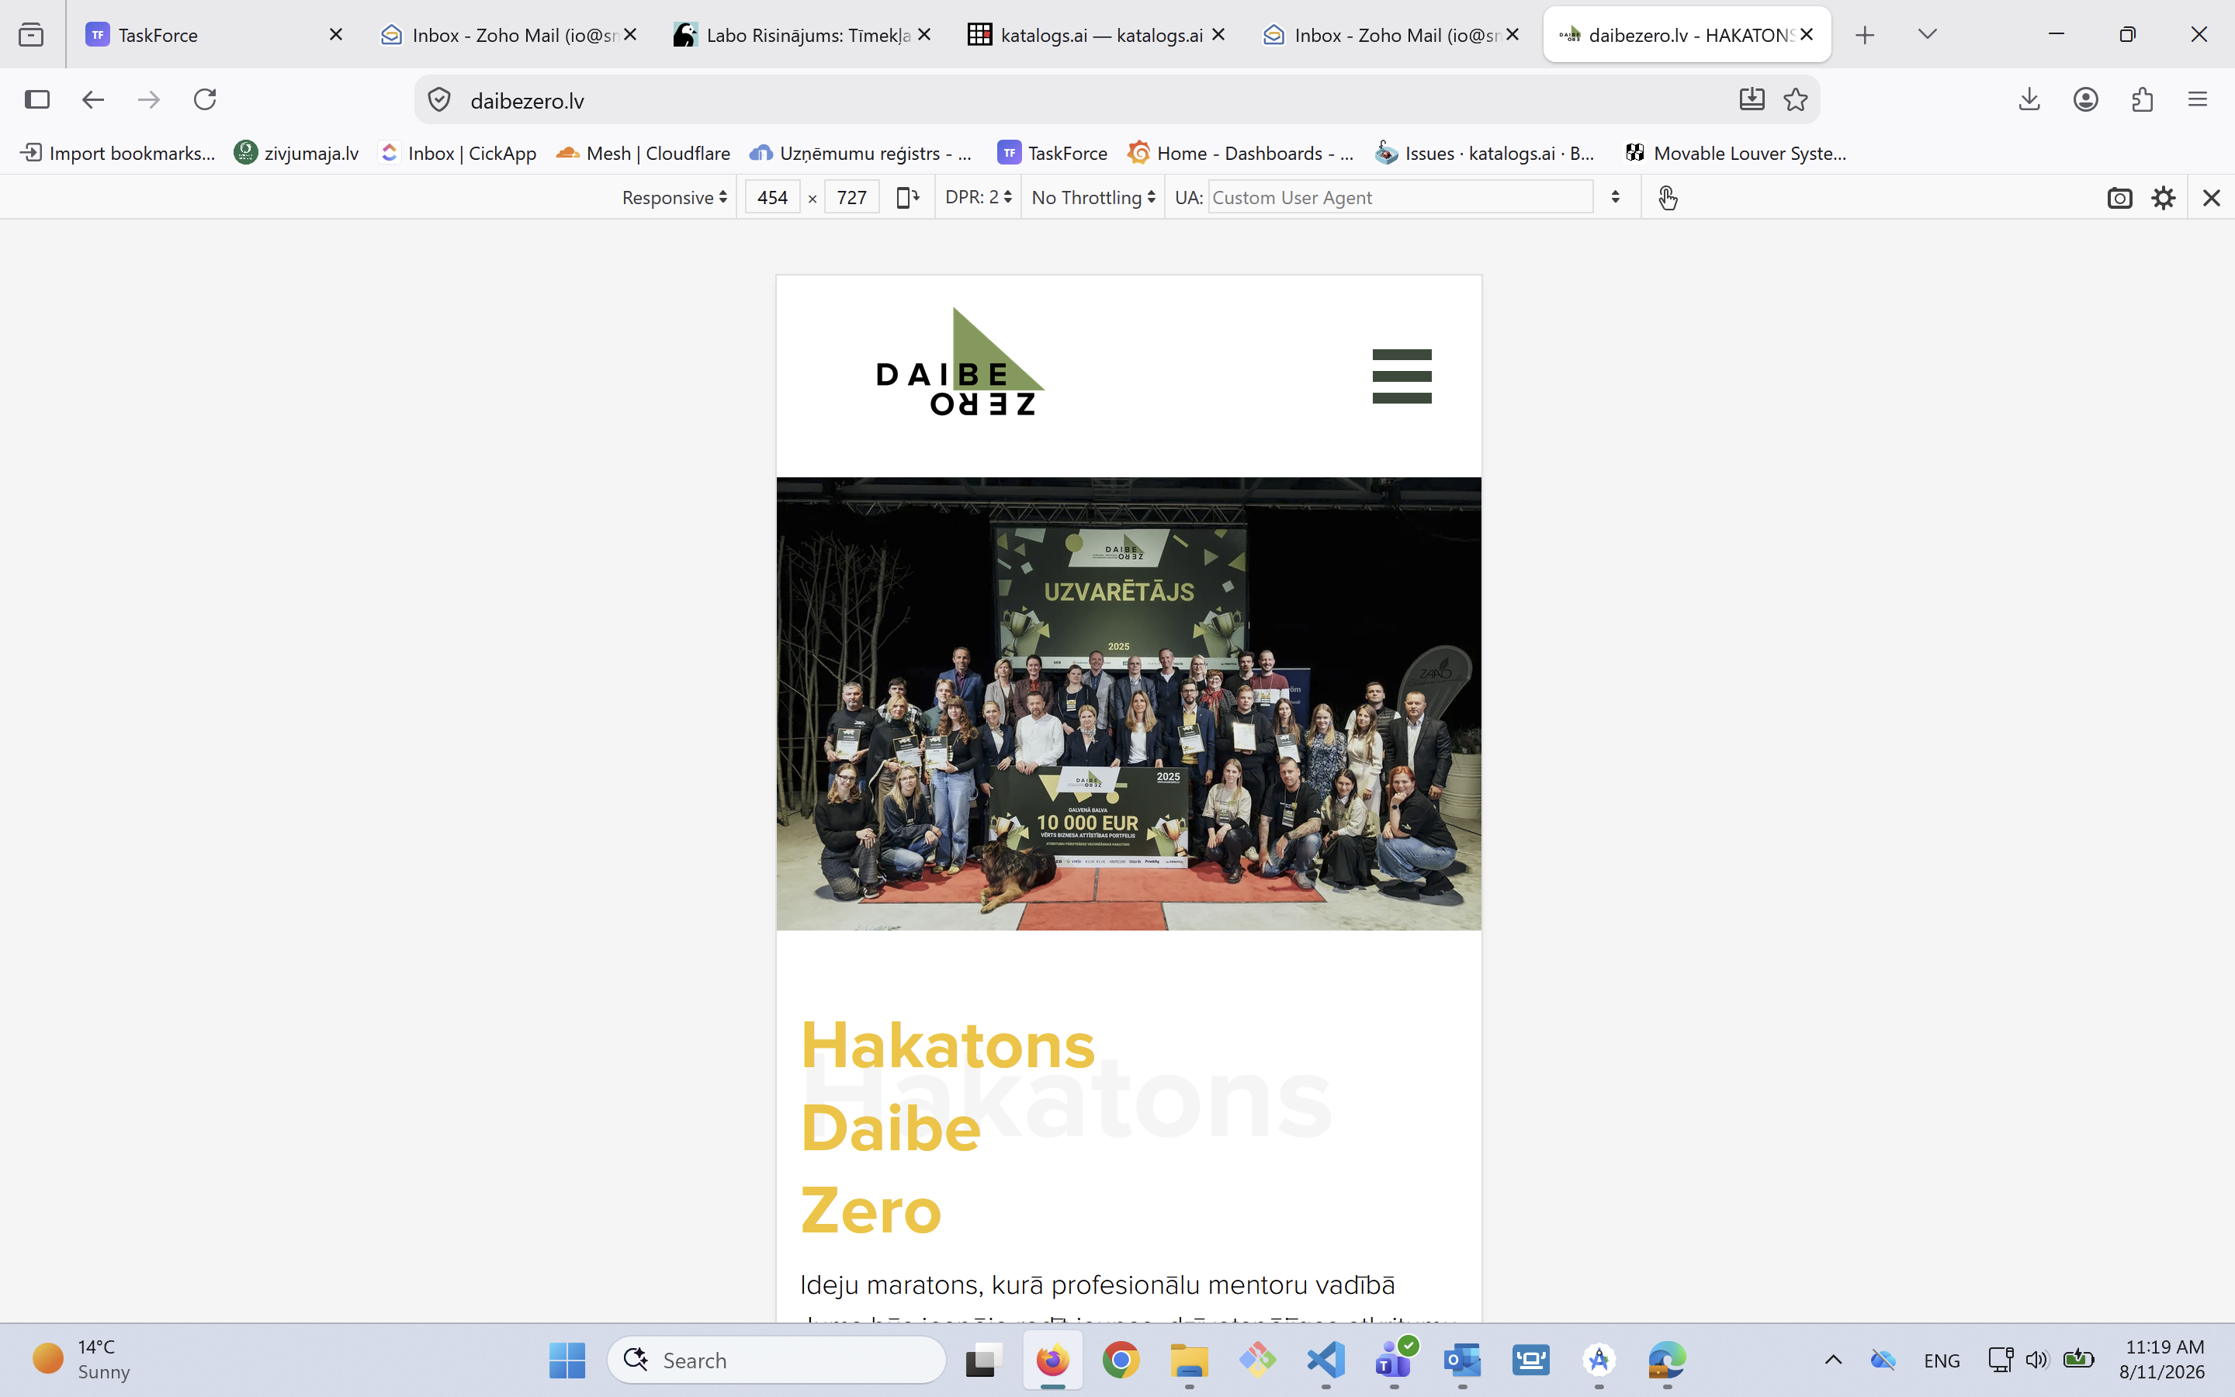Open Firefox View (list all tabs) icon
The width and height of the screenshot is (2235, 1397).
[31, 35]
